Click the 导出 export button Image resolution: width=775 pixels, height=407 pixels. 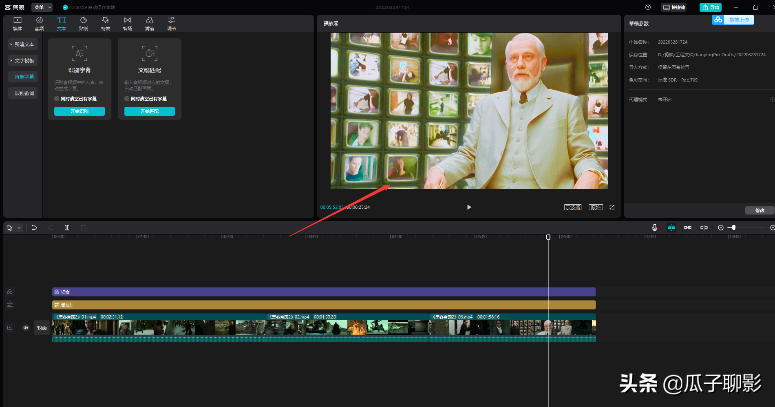coord(711,7)
